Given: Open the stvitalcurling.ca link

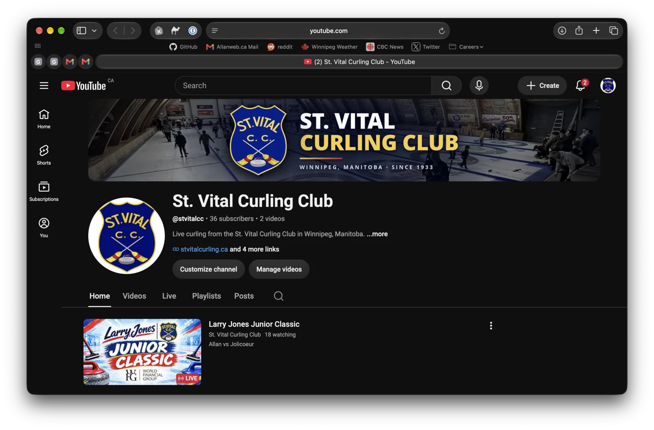Looking at the screenshot, I should (204, 249).
